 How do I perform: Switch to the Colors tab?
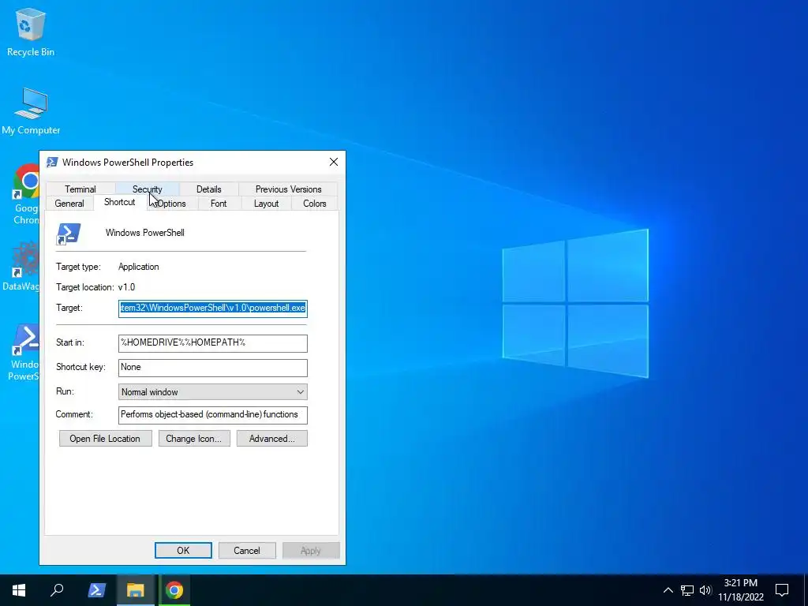coord(314,204)
